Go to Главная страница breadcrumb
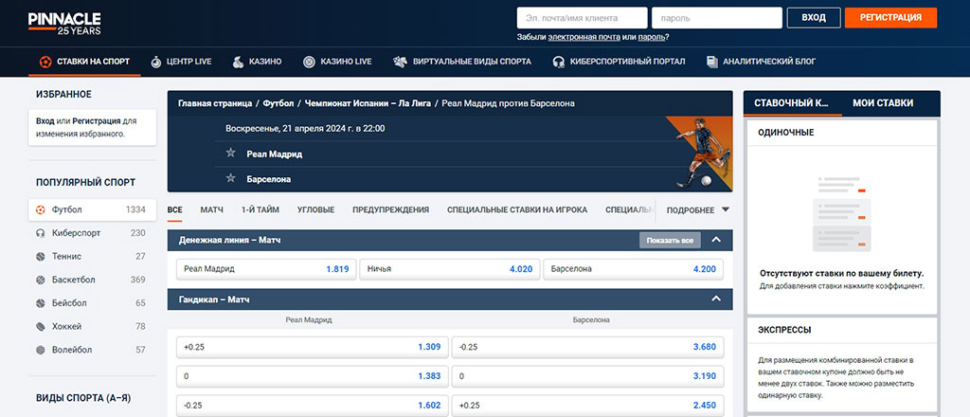This screenshot has height=417, width=970. [215, 103]
